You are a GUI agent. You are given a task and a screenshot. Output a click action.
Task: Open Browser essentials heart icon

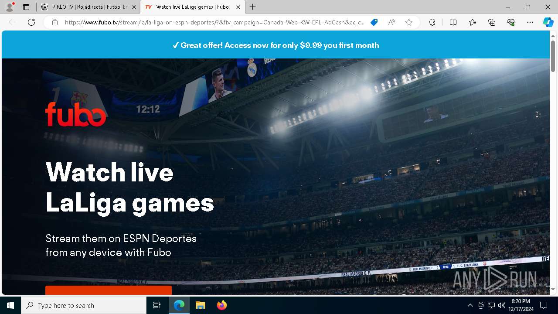pos(511,22)
